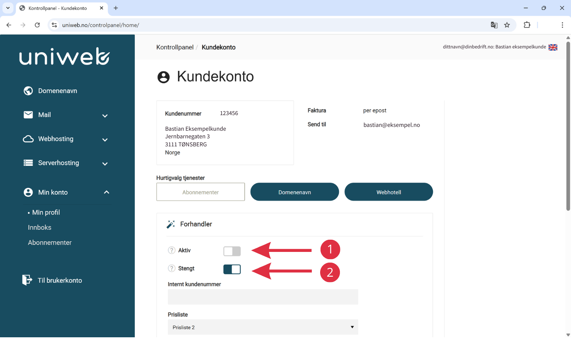Click the scrollbar down arrow
571x343 pixels.
[x=568, y=335]
